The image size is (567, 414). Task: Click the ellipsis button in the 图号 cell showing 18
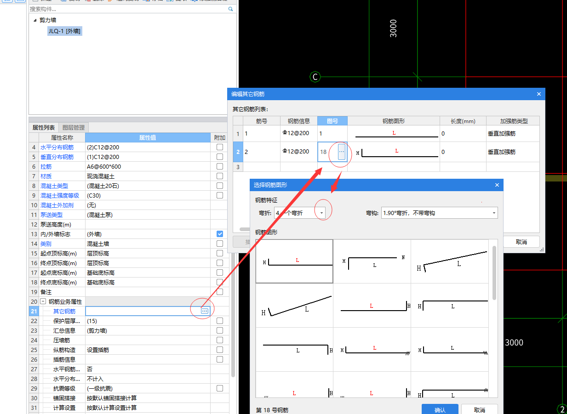coord(341,152)
